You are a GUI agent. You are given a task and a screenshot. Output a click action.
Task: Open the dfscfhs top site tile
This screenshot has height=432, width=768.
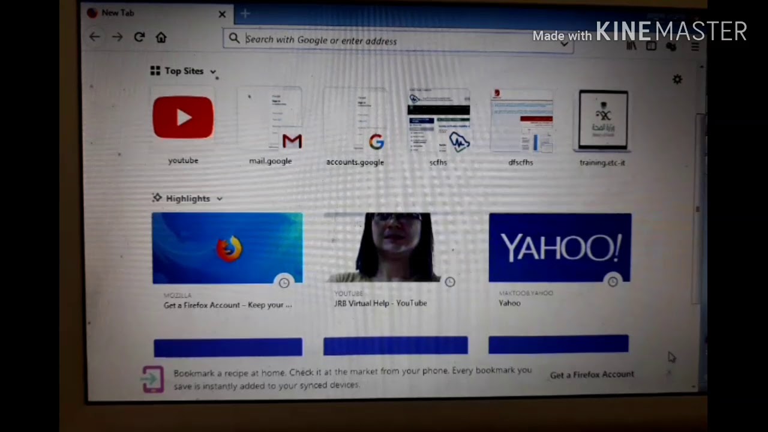pos(521,127)
